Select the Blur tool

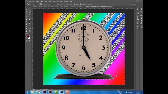point(27,24)
